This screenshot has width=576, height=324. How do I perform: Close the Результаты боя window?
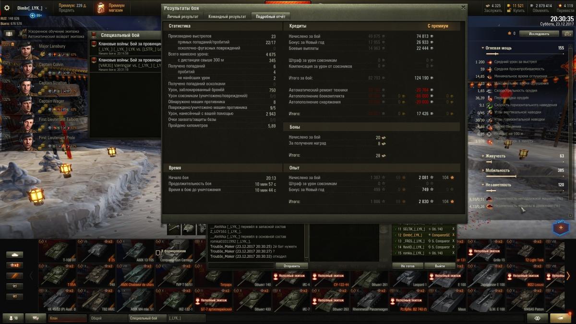[x=463, y=7]
